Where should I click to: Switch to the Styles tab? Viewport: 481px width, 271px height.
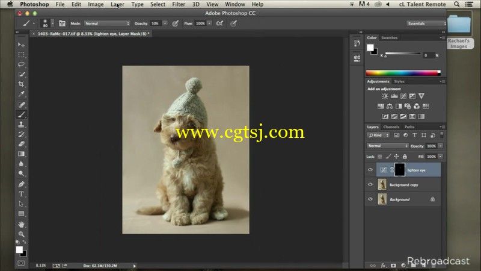click(399, 81)
